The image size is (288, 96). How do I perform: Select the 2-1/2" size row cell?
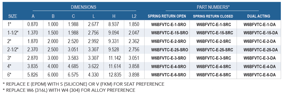[13, 50]
